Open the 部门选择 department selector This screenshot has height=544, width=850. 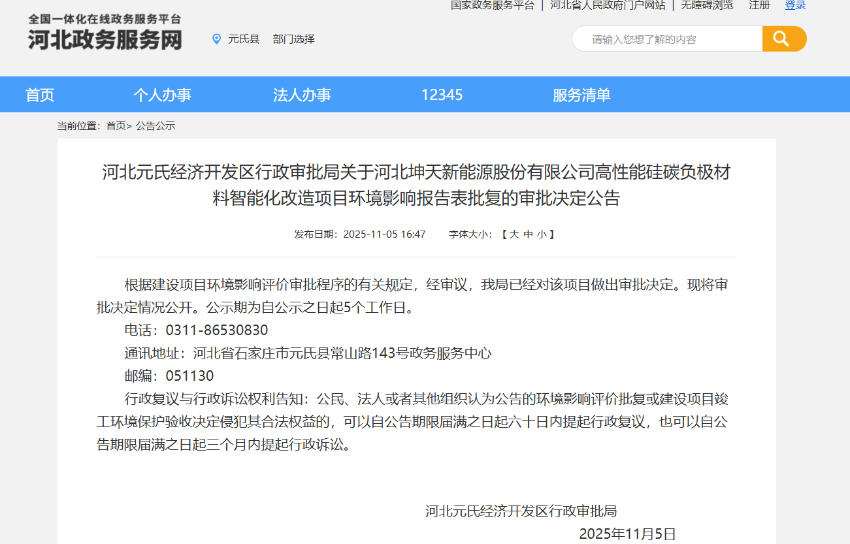[x=294, y=39]
